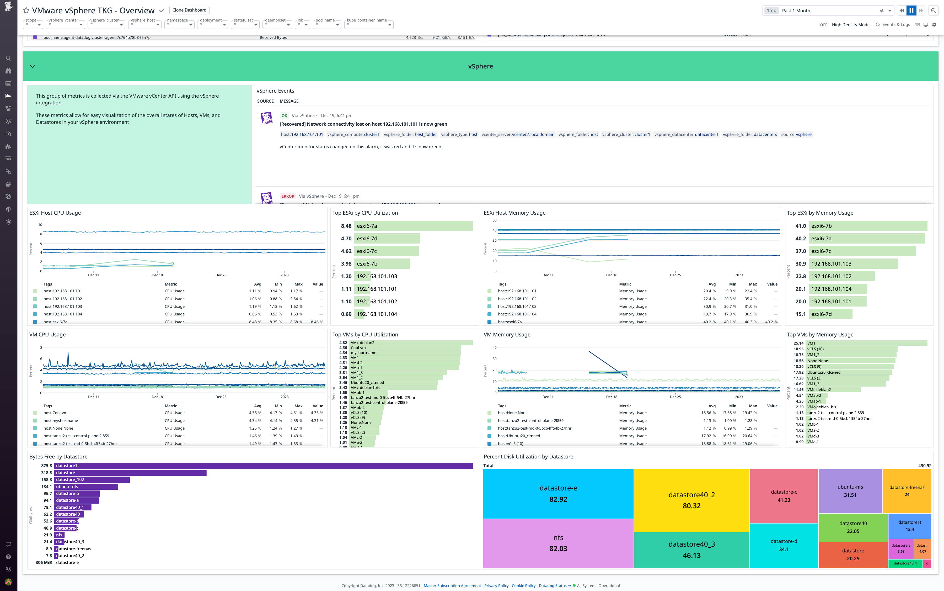Image resolution: width=944 pixels, height=591 pixels.
Task: Click the Clone Dashboard button
Action: pyautogui.click(x=189, y=10)
